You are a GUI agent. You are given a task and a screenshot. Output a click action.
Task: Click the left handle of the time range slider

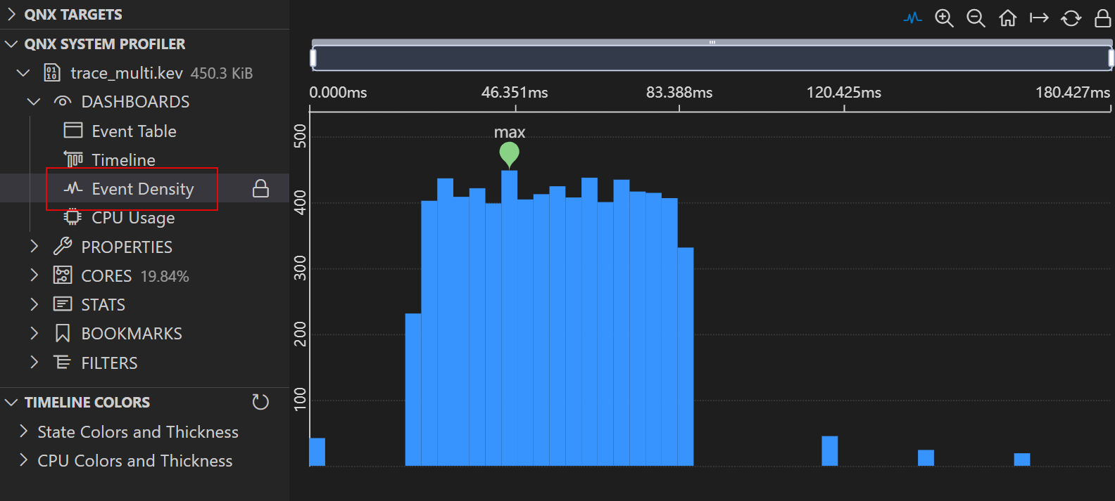click(313, 58)
